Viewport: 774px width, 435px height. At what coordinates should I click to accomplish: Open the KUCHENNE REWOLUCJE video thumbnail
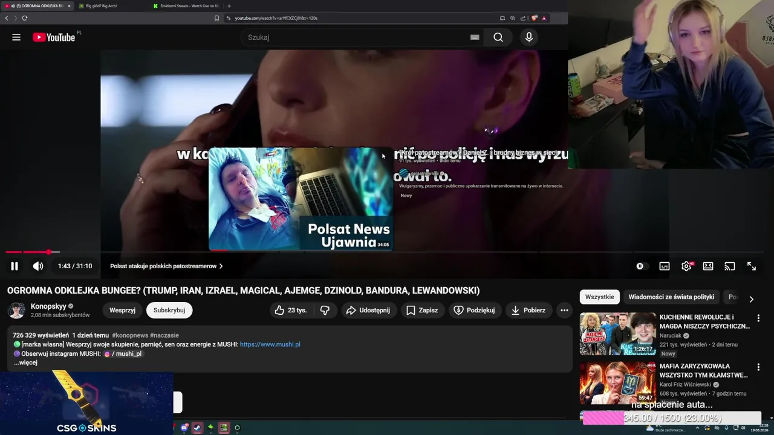[x=617, y=333]
